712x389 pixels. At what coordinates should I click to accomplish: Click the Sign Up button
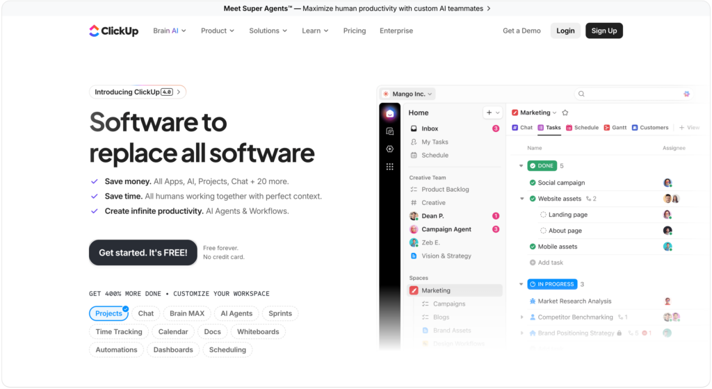[604, 31]
